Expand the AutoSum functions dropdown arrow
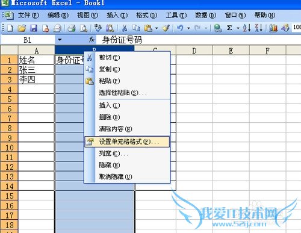The width and height of the screenshot is (301, 233). (x=238, y=28)
